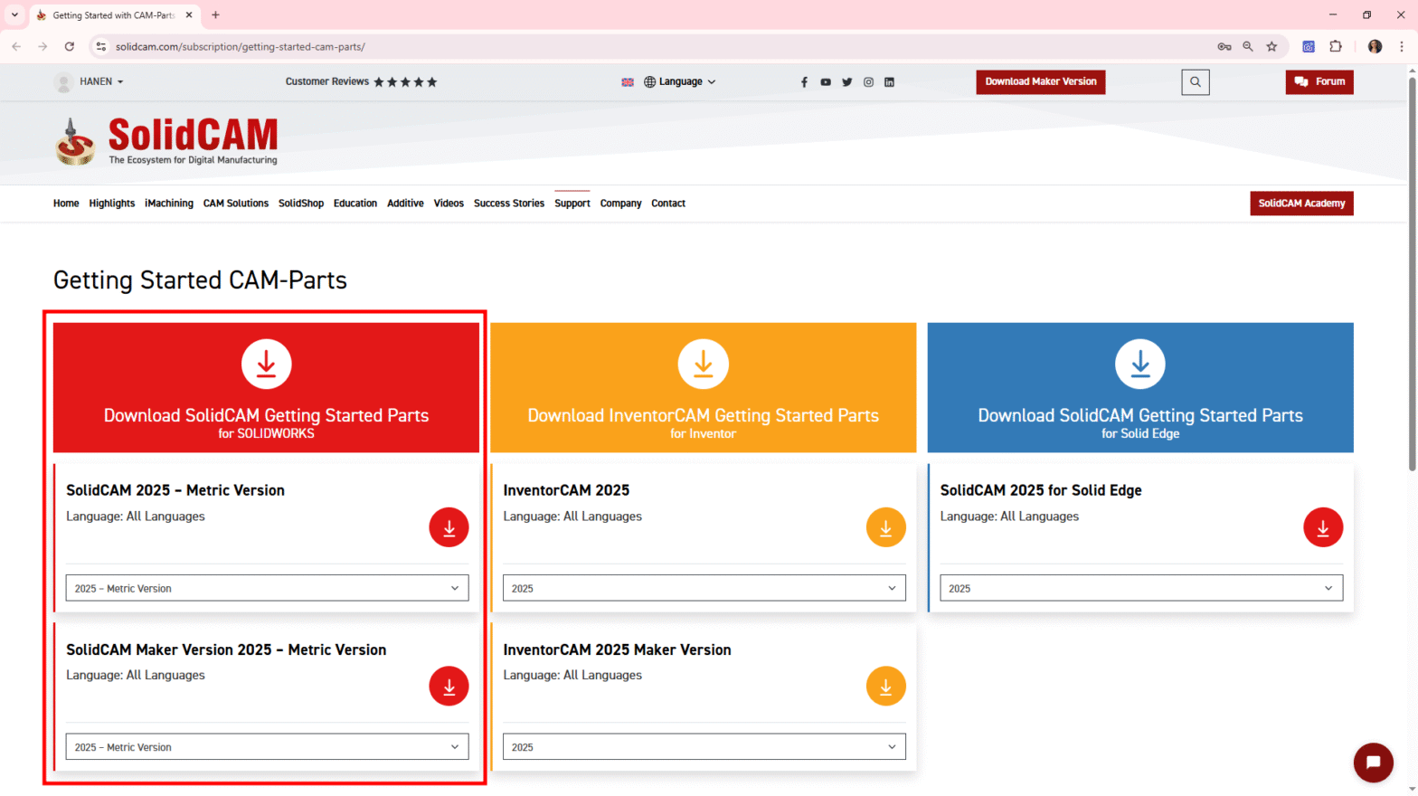The height and width of the screenshot is (796, 1418).
Task: Open the Twitter social icon
Action: click(x=847, y=82)
